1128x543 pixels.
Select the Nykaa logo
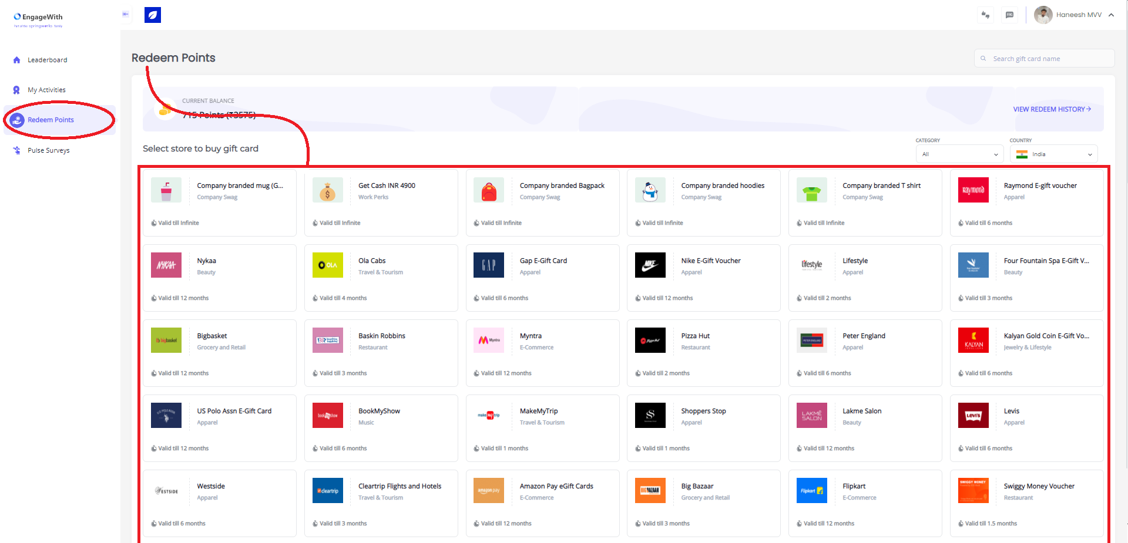[x=166, y=265]
